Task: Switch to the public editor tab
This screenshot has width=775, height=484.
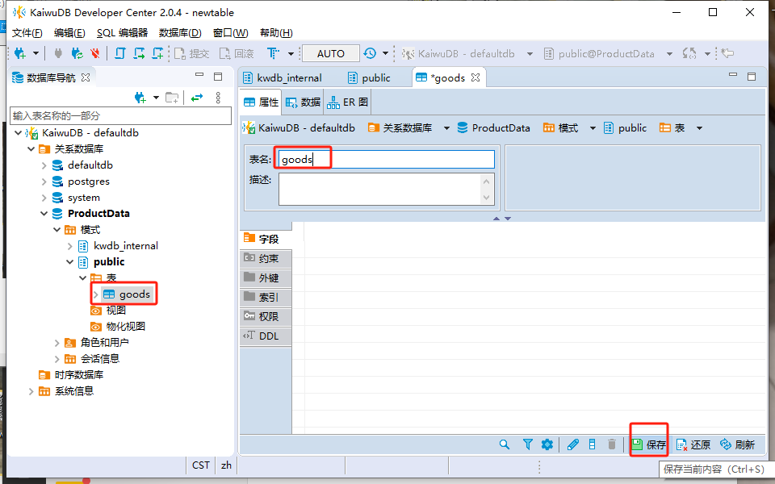Action: (370, 77)
